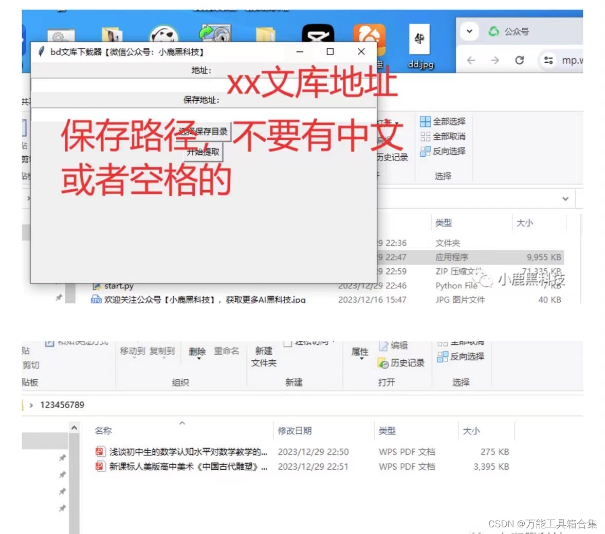
Task: Open 历史记录 in lower Explorer ribbon
Action: tap(401, 363)
